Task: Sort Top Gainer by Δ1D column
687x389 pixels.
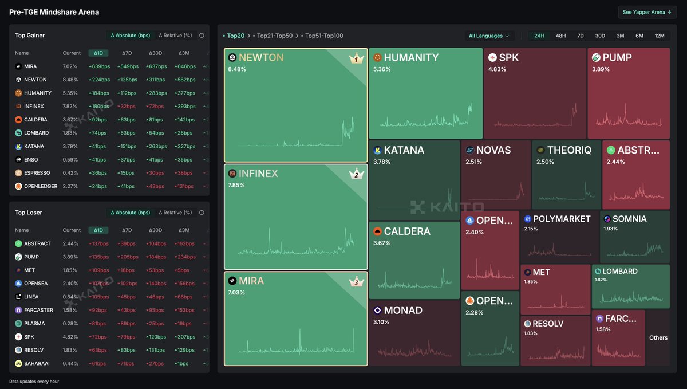Action: click(98, 53)
